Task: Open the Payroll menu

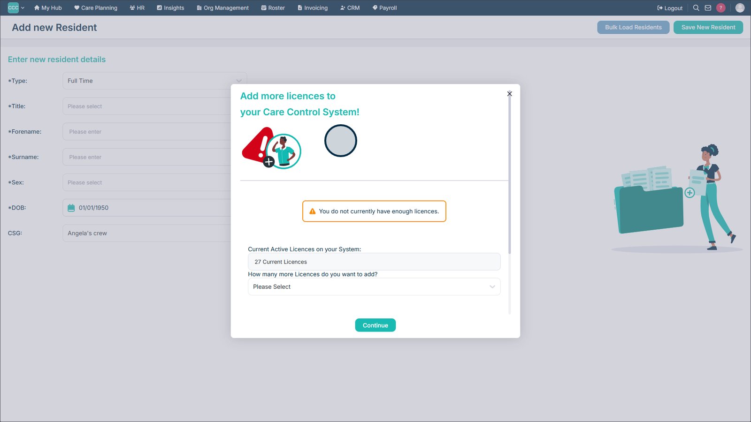Action: point(384,8)
